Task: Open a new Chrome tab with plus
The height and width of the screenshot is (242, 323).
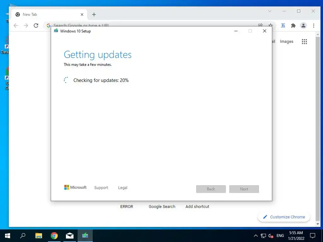Action: click(94, 14)
